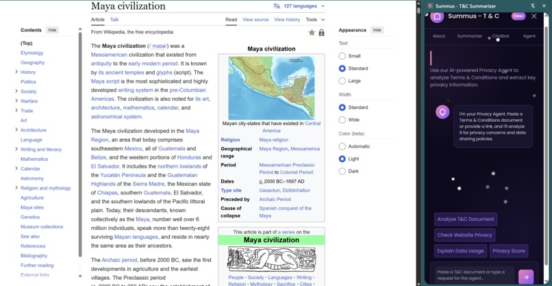Switch to the Talk tab
Image resolution: width=552 pixels, height=286 pixels.
(114, 20)
